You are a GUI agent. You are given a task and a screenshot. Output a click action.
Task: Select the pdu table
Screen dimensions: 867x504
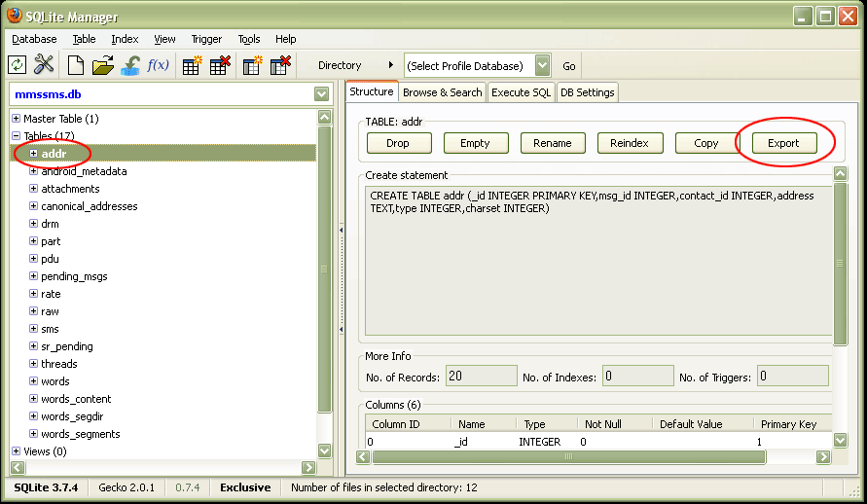coord(50,259)
